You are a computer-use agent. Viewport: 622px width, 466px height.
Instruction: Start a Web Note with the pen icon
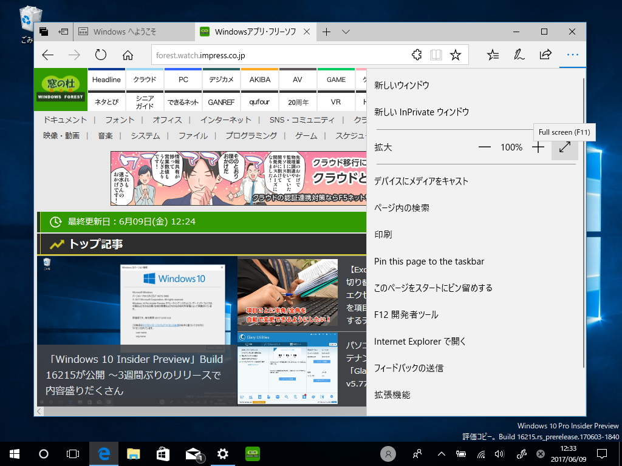[x=519, y=55]
